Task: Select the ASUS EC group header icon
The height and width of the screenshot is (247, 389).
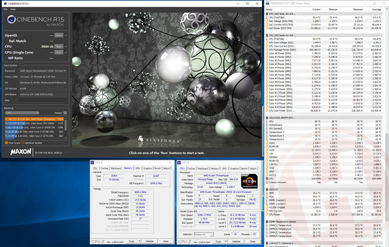Action: 267,189
